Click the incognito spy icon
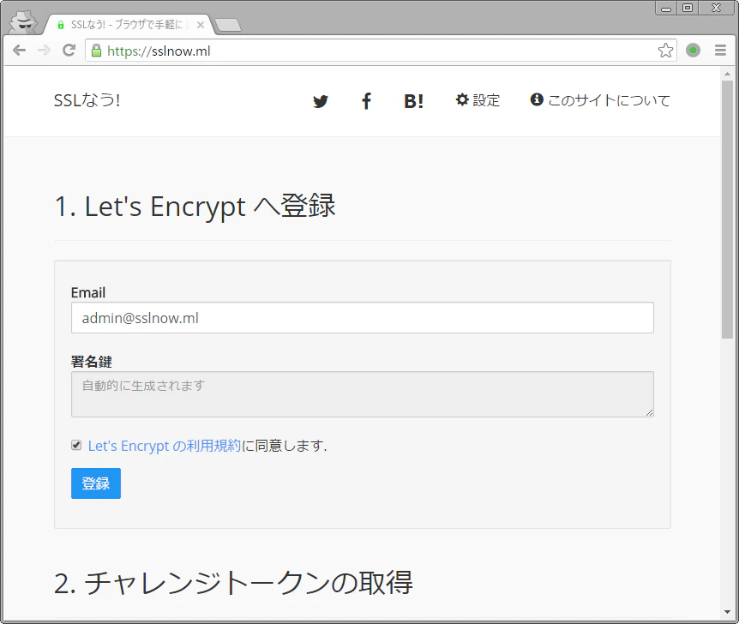 tap(23, 21)
